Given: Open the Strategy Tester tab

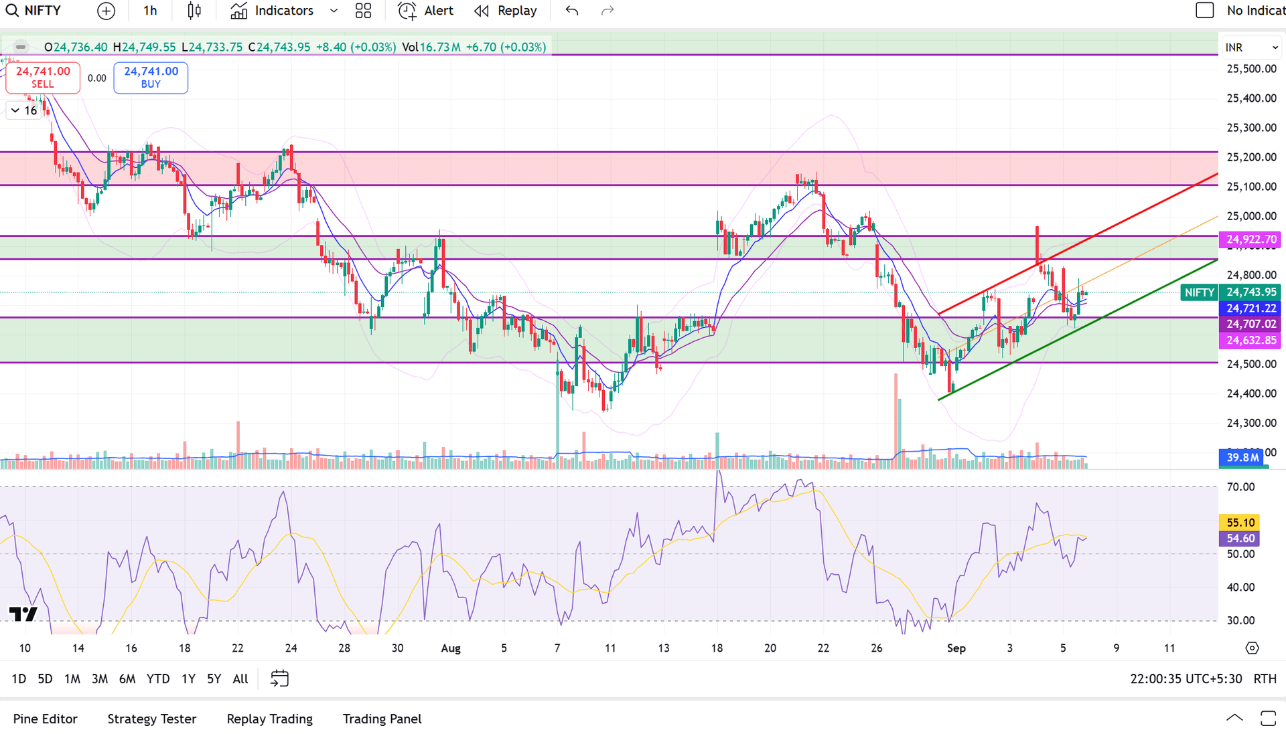Looking at the screenshot, I should point(152,719).
